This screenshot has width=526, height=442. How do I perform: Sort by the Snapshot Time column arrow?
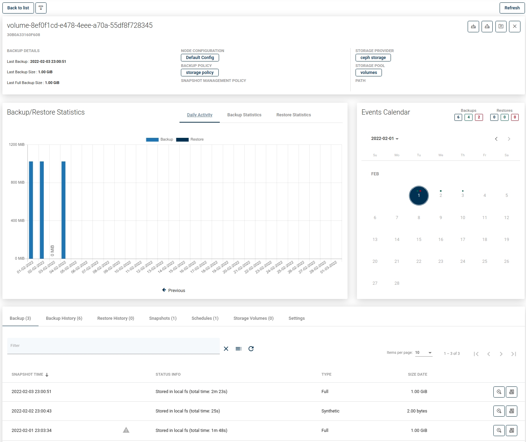click(47, 375)
